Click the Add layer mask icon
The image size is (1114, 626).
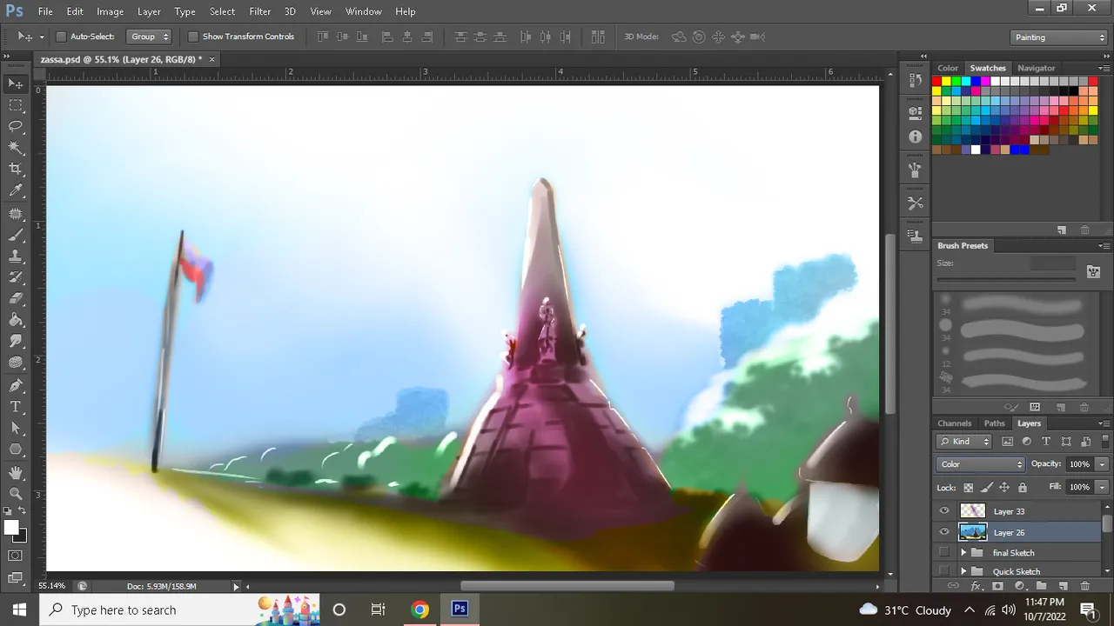tap(997, 586)
